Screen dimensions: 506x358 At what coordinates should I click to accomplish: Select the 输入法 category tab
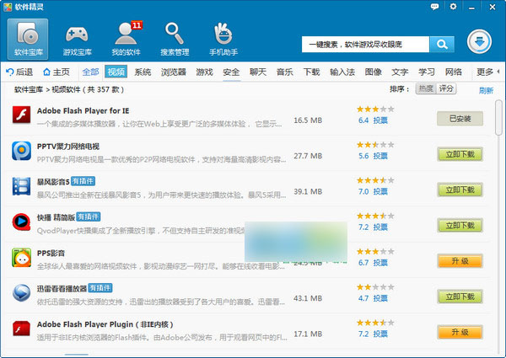(342, 72)
